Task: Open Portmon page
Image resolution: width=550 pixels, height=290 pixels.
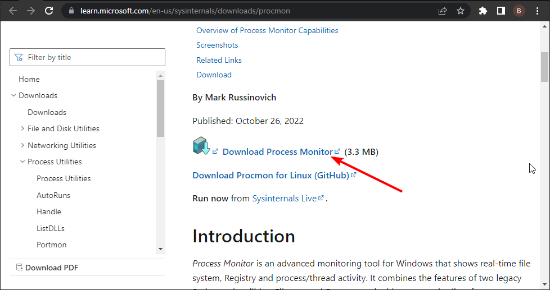Action: (x=52, y=245)
